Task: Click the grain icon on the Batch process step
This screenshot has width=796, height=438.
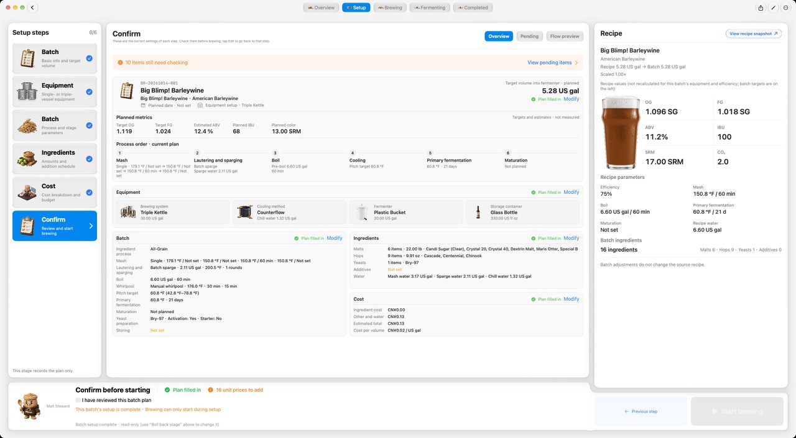Action: [x=27, y=125]
